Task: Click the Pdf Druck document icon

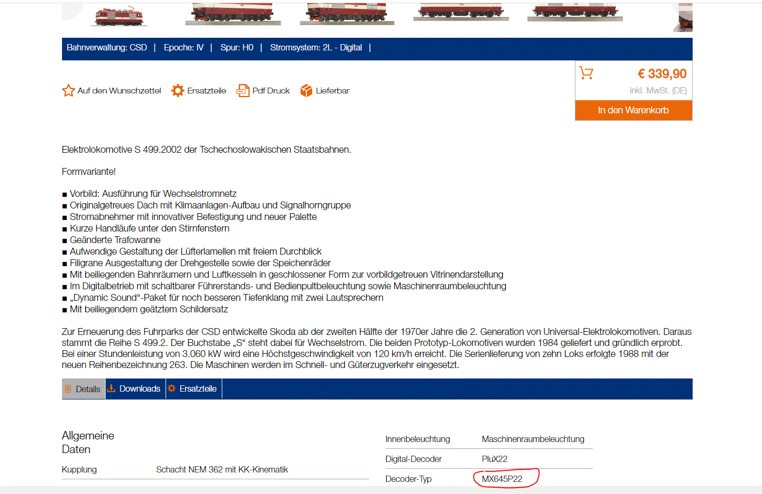Action: coord(243,91)
